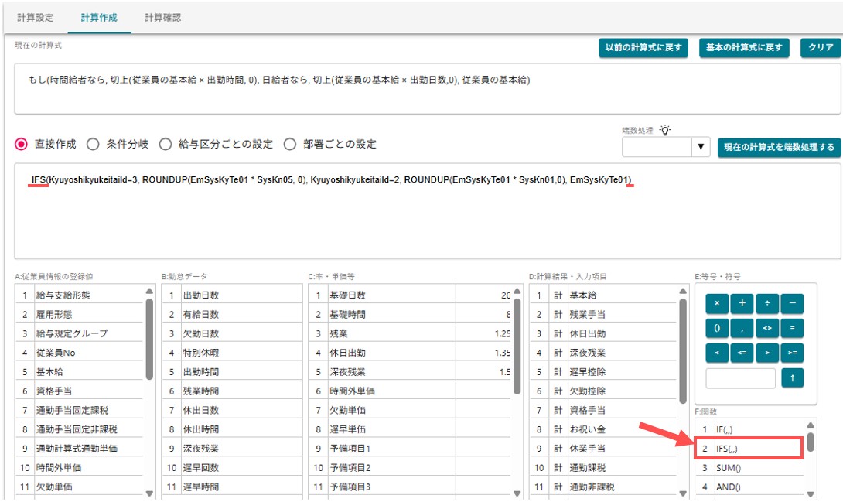
Task: Switch to the 計算確認 tab
Action: pyautogui.click(x=163, y=17)
